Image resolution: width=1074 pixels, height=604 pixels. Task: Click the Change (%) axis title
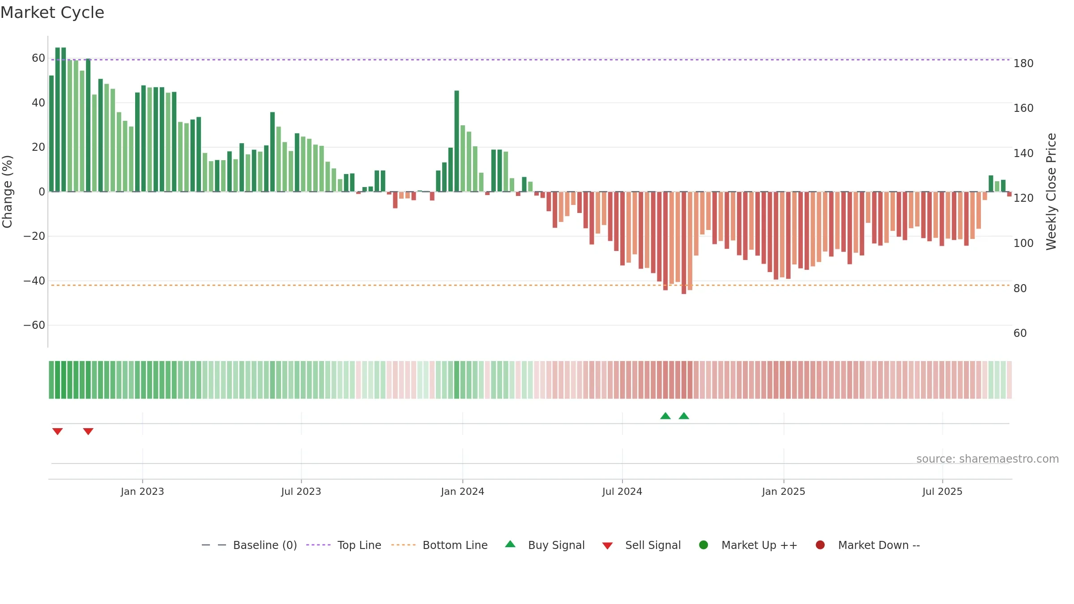7,191
